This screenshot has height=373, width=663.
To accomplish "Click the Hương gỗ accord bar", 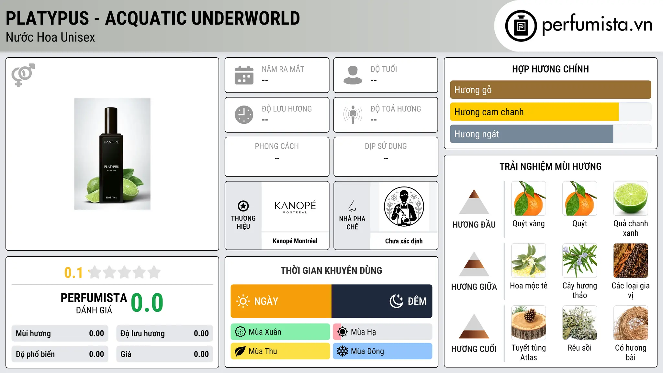I will click(x=550, y=90).
